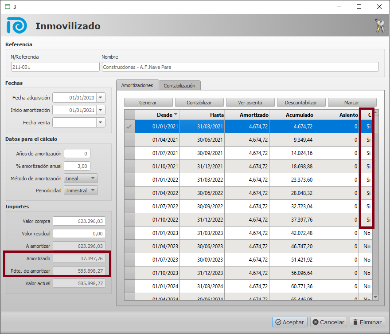This screenshot has height=334, width=390.
Task: Click the Ver asiento button
Action: click(250, 103)
